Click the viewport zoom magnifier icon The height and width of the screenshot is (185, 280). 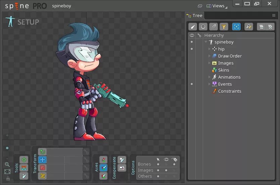7,164
